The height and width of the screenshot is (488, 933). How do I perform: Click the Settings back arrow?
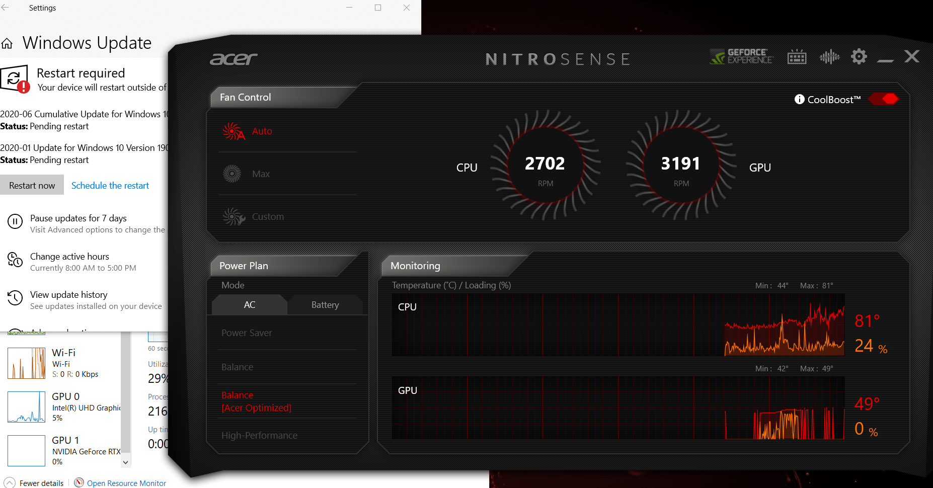[x=5, y=8]
